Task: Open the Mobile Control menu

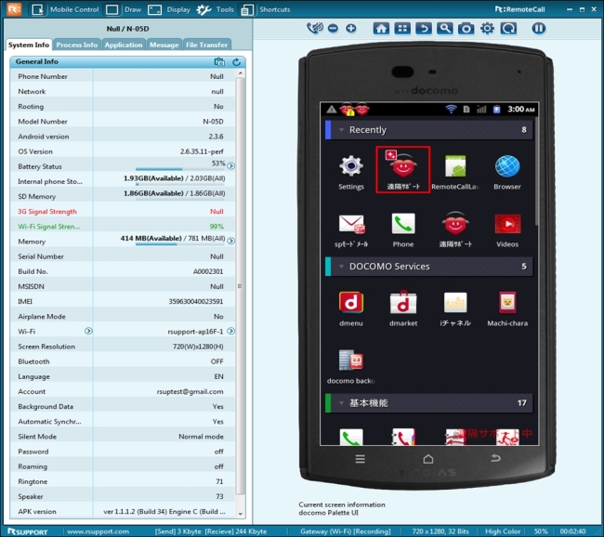Action: tap(65, 9)
